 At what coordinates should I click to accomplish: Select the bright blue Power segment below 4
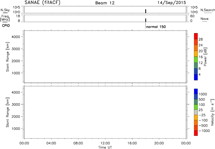[196, 77]
